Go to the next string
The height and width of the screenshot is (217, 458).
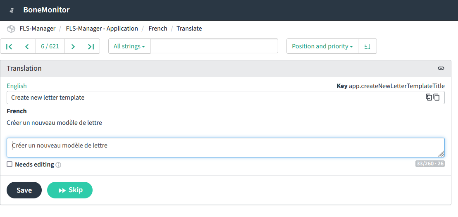73,46
